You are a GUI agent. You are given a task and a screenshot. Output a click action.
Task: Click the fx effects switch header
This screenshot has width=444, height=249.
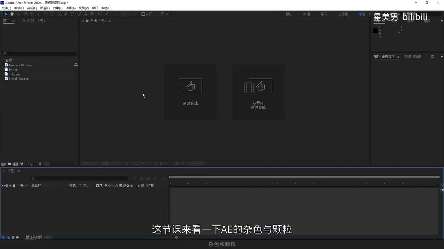pyautogui.click(x=117, y=185)
